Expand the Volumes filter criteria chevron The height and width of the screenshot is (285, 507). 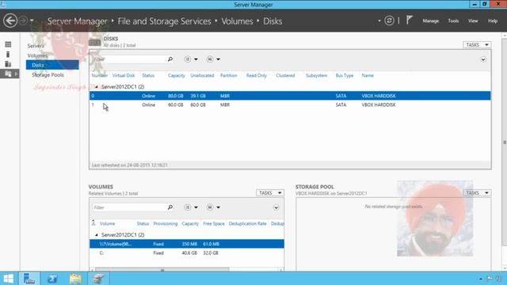point(276,207)
